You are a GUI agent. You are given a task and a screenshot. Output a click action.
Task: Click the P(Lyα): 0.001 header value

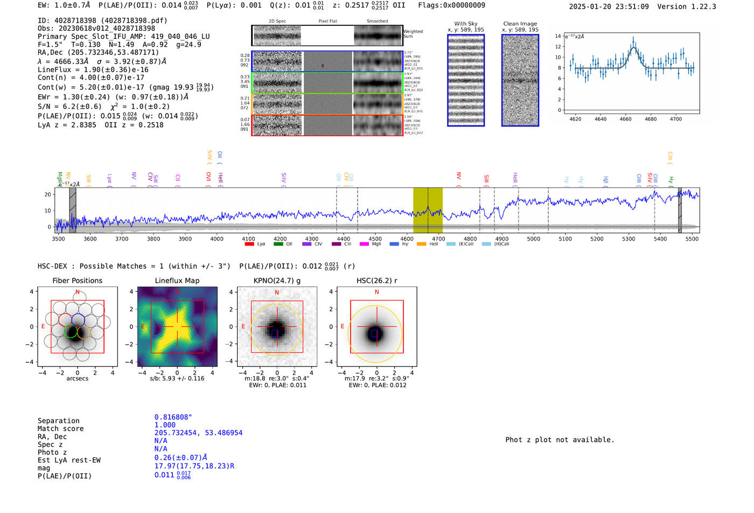234,5
